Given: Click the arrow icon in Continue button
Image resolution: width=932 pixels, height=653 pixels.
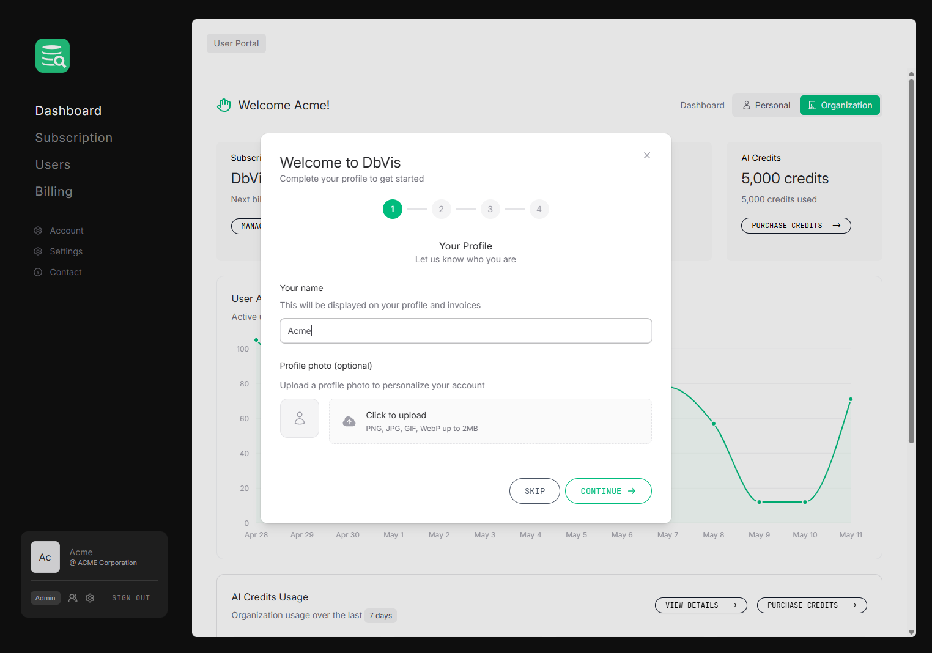Looking at the screenshot, I should pos(632,491).
